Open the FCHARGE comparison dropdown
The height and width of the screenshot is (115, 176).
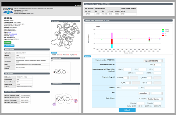[126, 78]
